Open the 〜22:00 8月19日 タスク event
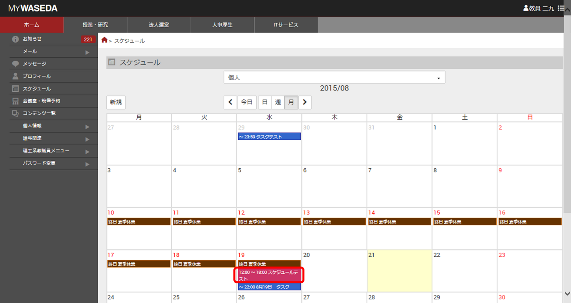Image resolution: width=571 pixels, height=303 pixels. (269, 287)
